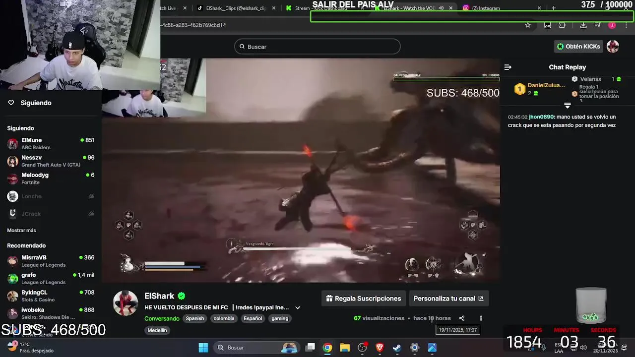Viewport: 635px width, 357px height.
Task: Open Steam from the taskbar
Action: (x=397, y=348)
